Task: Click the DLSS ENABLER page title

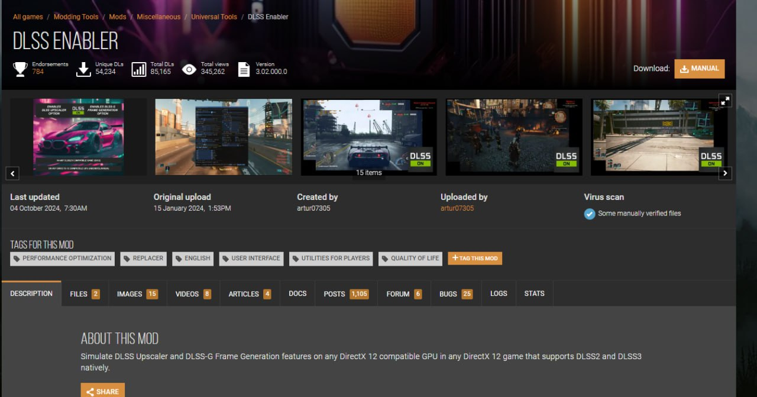Action: pos(66,41)
